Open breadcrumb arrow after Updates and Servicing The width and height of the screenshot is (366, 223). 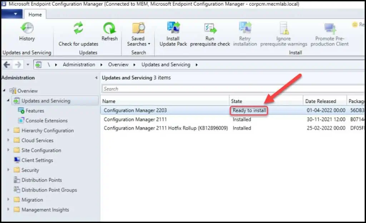197,65
